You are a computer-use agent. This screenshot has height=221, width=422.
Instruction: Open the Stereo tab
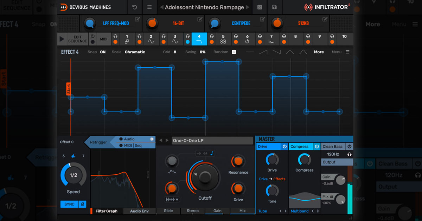click(x=193, y=211)
